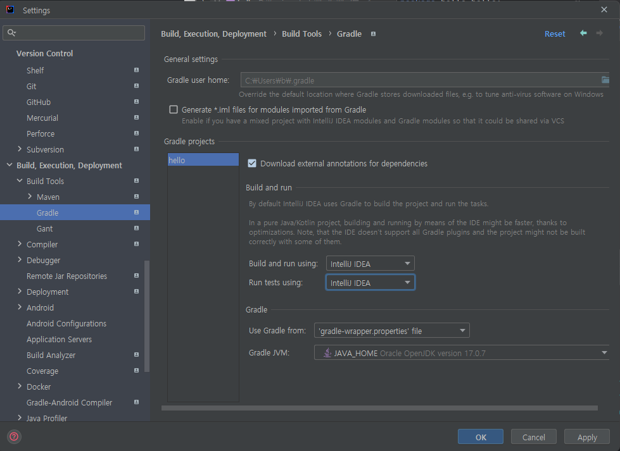The height and width of the screenshot is (451, 620).
Task: Expand the Subversion tree node
Action: pos(20,149)
